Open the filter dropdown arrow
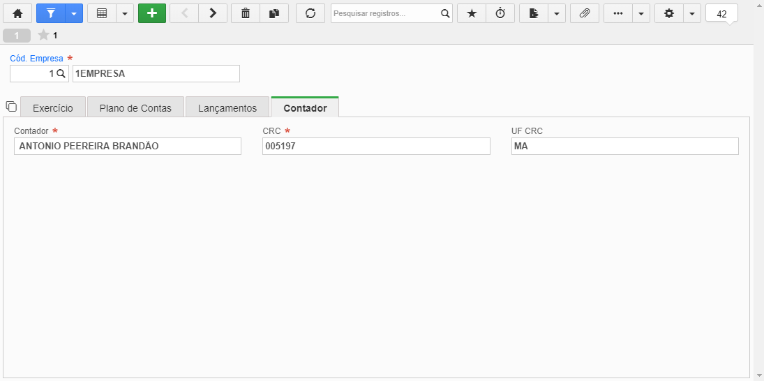Viewport: 764px width, 381px height. 74,13
